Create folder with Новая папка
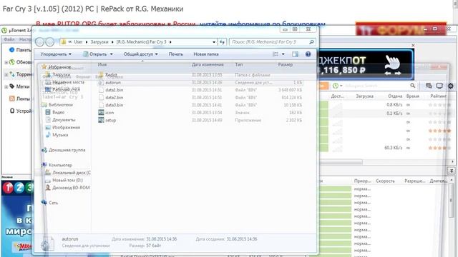Image resolution: width=458 pixels, height=257 pixels. coord(206,54)
